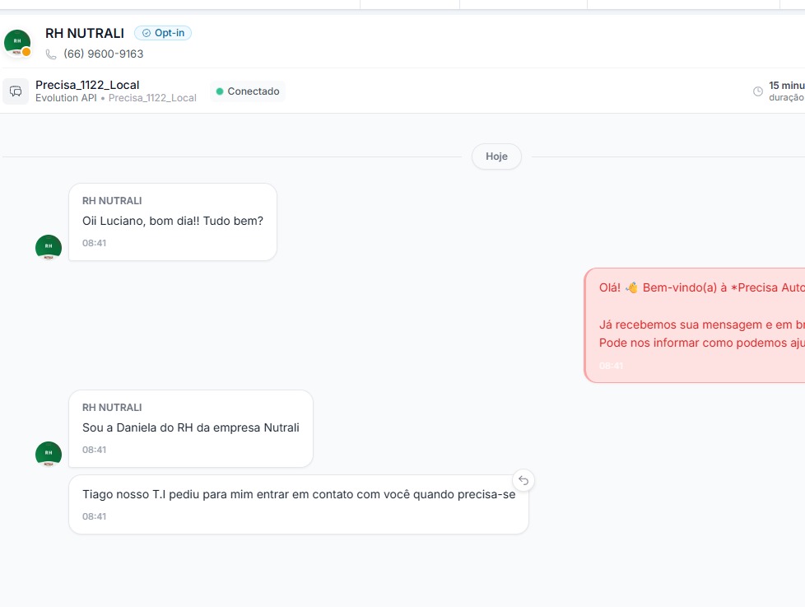
Task: Click the 'Tiago nosso T.I' message text
Action: click(x=299, y=494)
